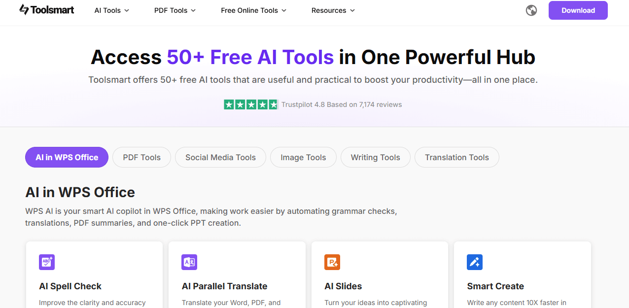
Task: Click the AI Spell Check icon
Action: (x=47, y=262)
